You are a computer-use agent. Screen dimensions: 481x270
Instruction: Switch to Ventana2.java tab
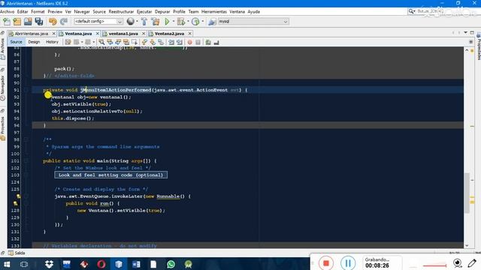169,34
